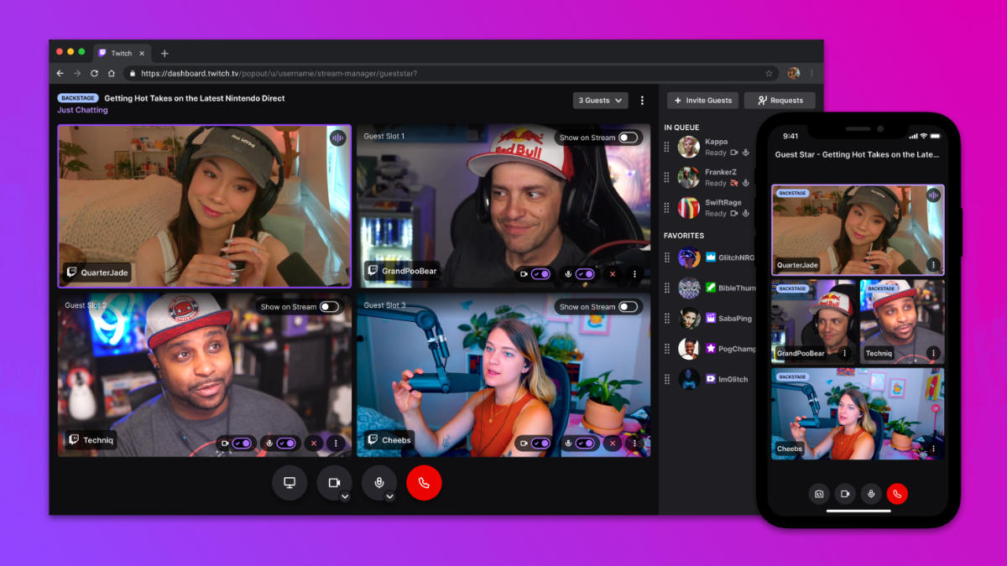Toggle Cheebs' camera switch

(541, 444)
